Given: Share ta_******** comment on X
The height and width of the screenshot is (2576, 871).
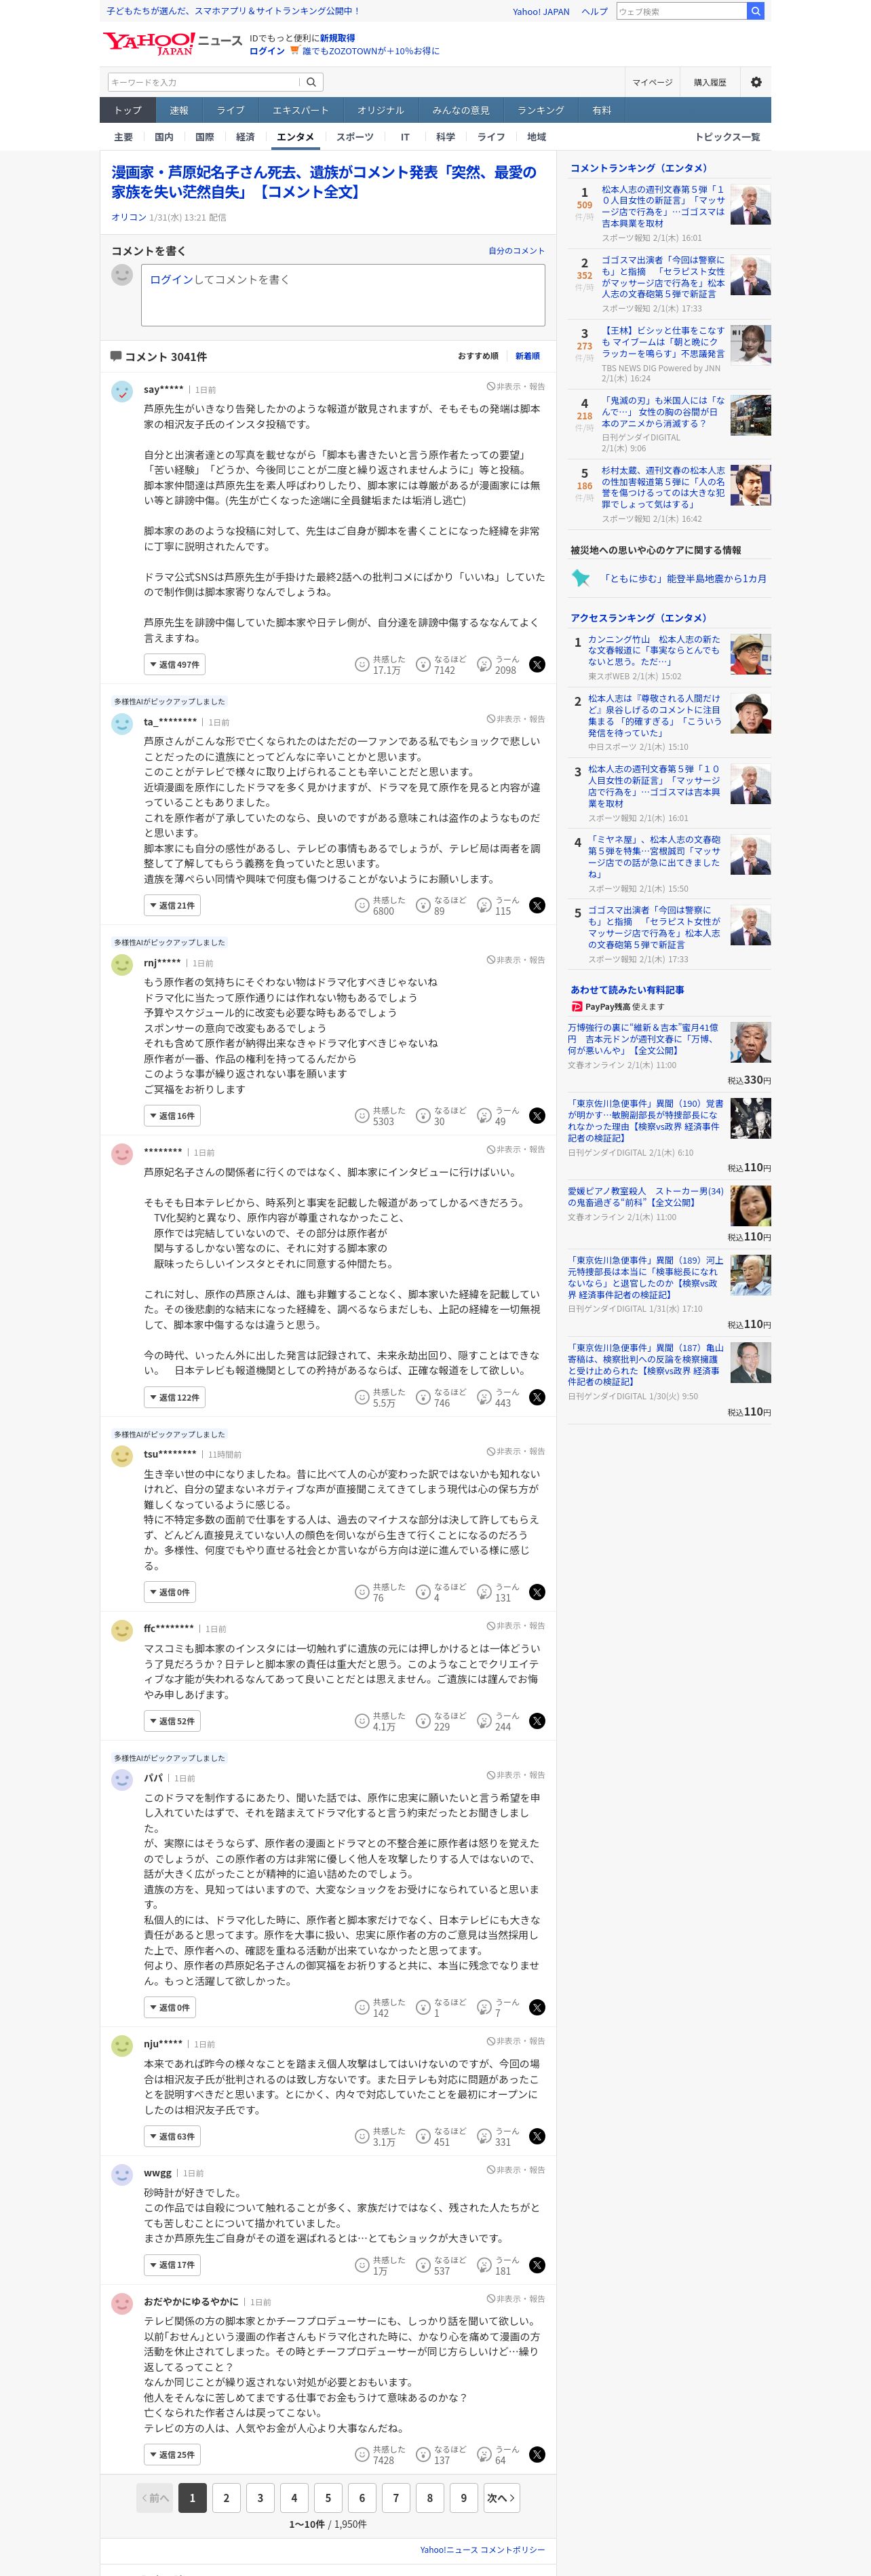Looking at the screenshot, I should pyautogui.click(x=537, y=905).
